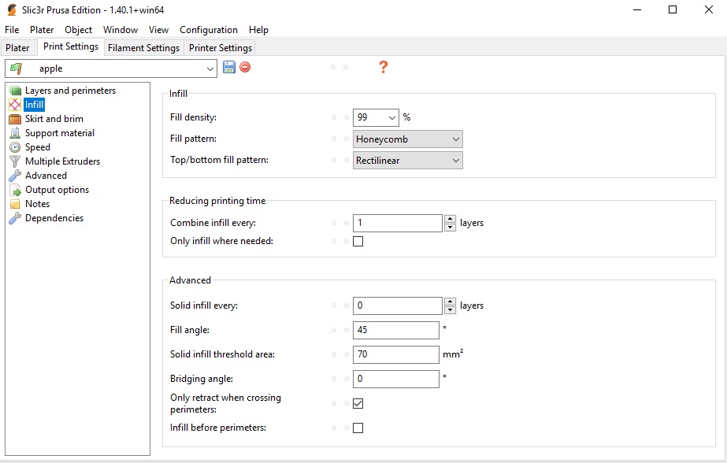Switch to the Filament Settings tab
Screen dimensions: 727x463
coord(143,48)
